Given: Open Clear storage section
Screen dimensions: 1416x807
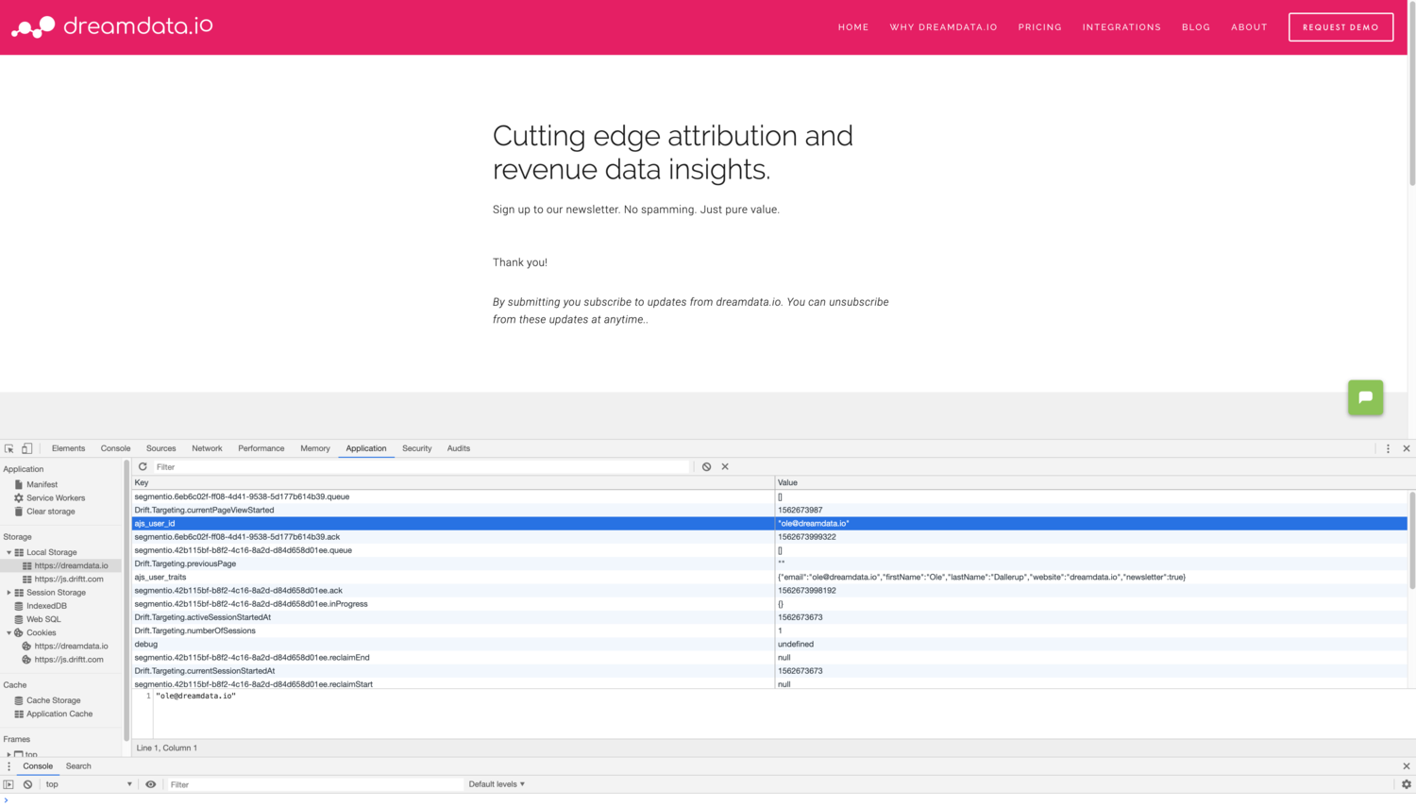Looking at the screenshot, I should pos(50,512).
